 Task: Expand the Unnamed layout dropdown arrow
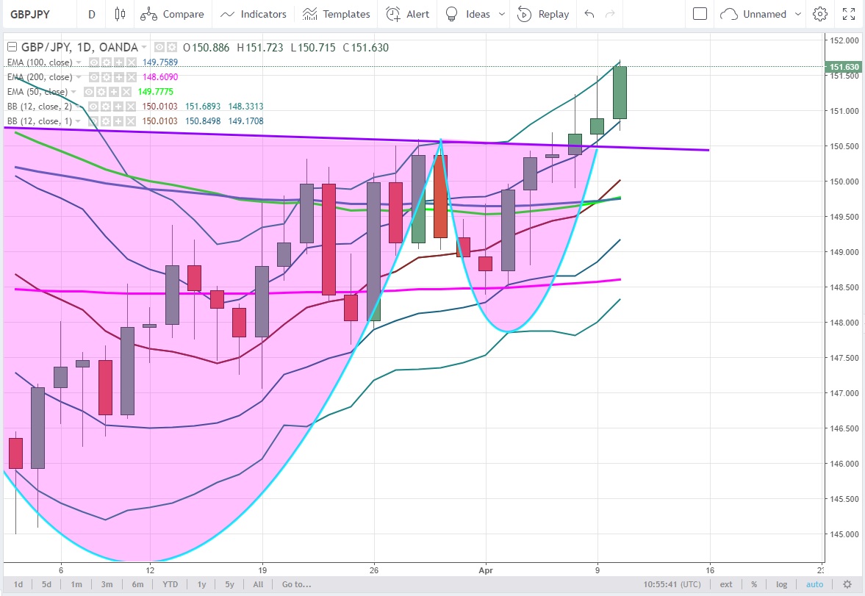click(800, 14)
